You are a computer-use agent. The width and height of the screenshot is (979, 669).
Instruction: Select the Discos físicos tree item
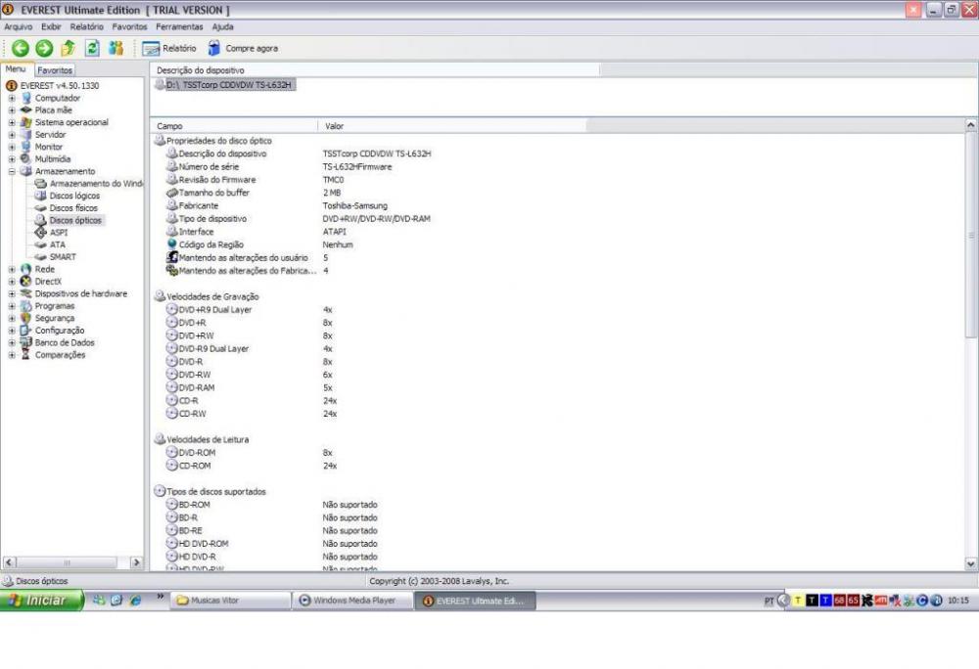tap(73, 208)
